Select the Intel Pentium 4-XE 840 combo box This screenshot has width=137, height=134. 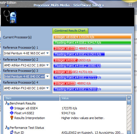point(27,76)
